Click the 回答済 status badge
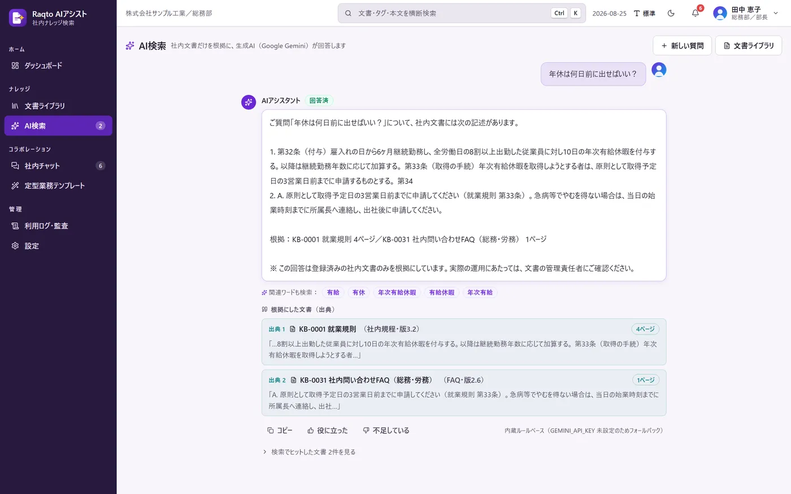This screenshot has width=791, height=494. click(x=319, y=100)
